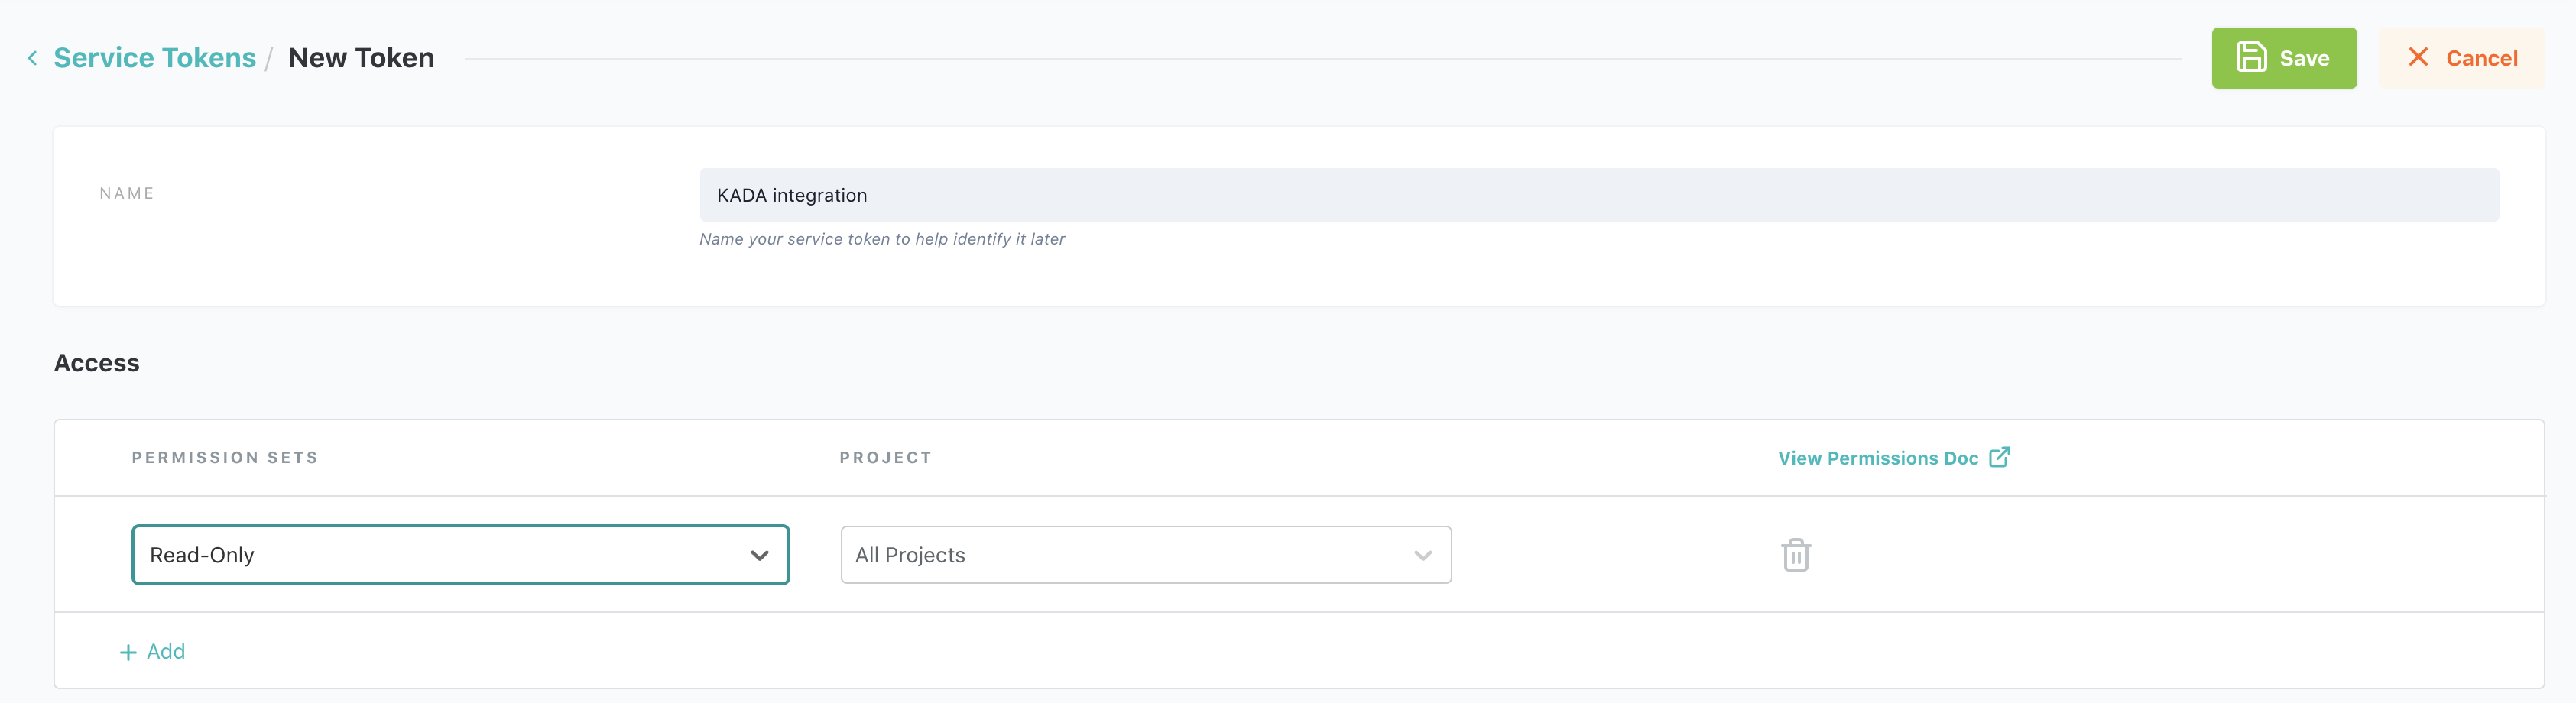Click the X icon on Cancel

click(2417, 57)
